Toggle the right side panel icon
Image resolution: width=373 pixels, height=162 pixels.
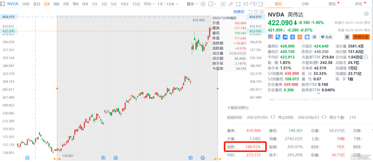coord(261,4)
